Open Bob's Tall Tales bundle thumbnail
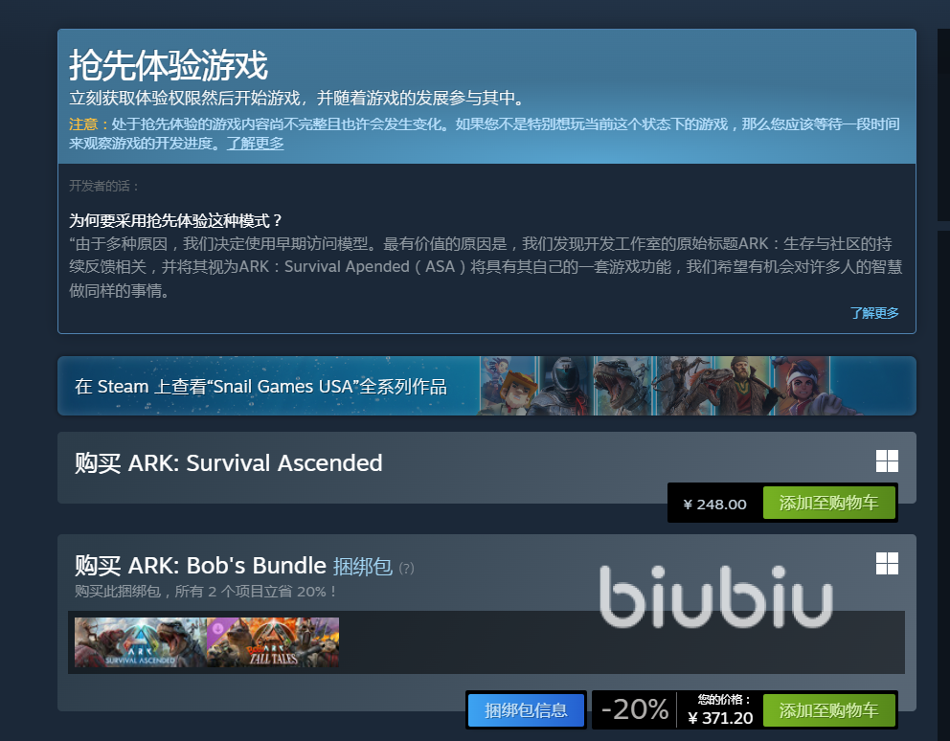 point(273,642)
